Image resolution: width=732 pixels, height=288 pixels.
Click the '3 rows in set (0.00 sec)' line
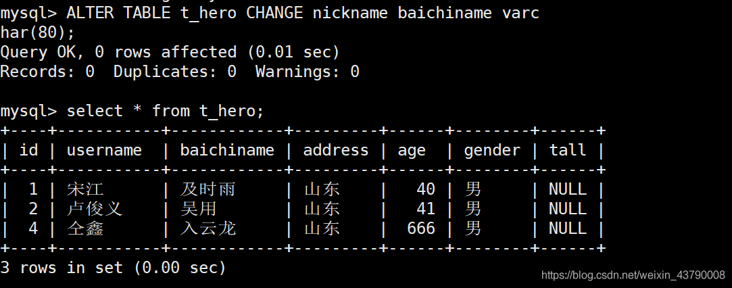click(x=113, y=268)
